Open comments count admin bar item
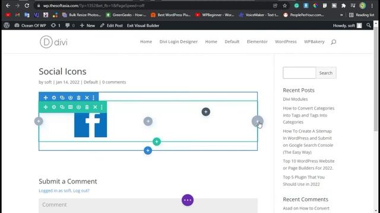 (x=70, y=25)
